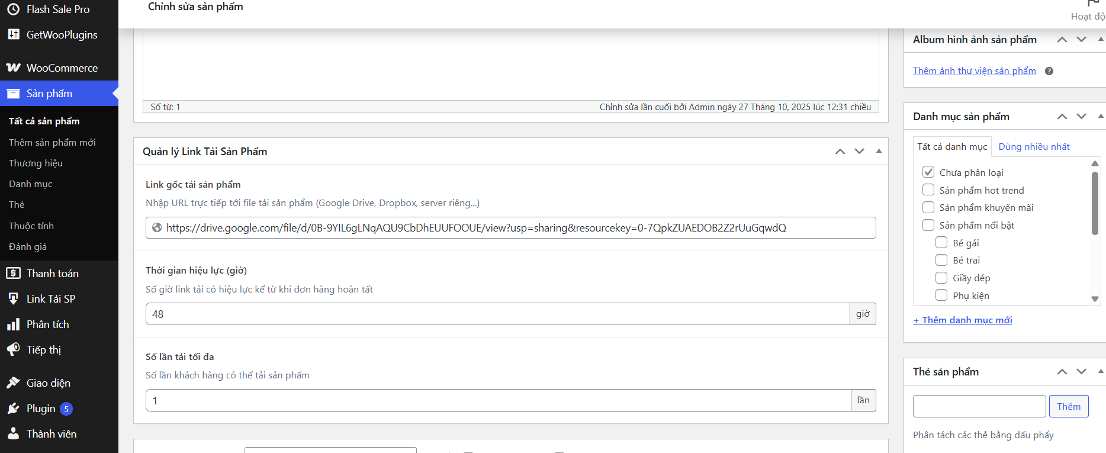Check the Sản phẩm hot trend category
Screen dimensions: 1106x453
(928, 190)
